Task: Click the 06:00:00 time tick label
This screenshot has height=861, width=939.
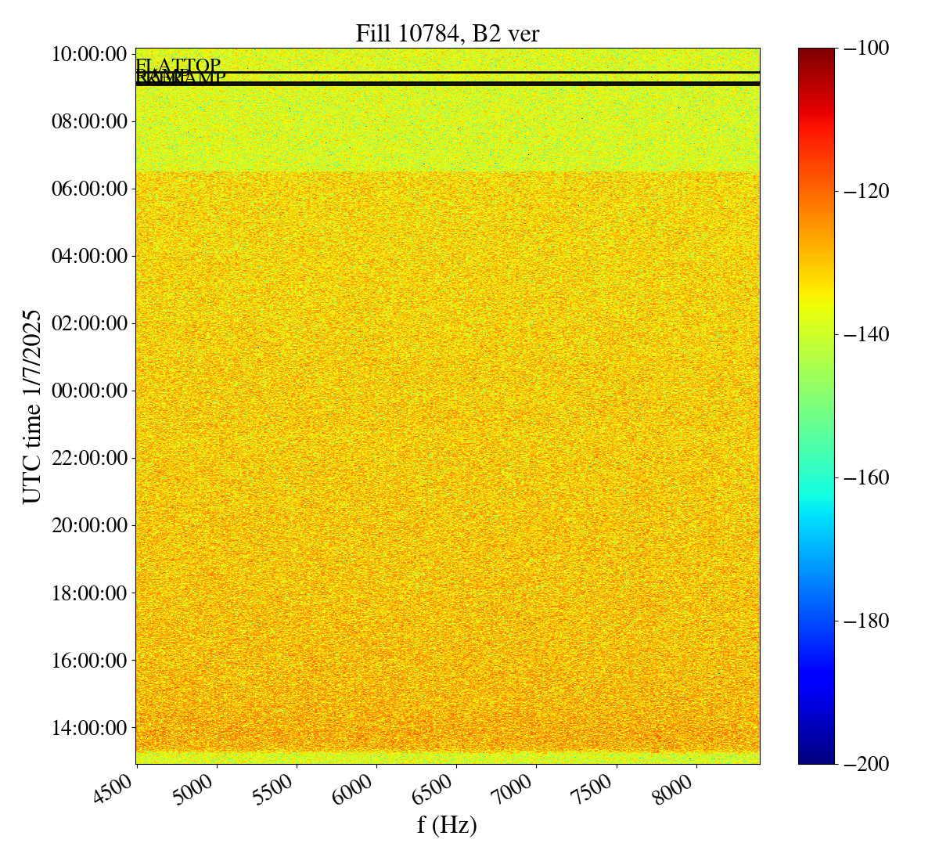Action: (89, 189)
